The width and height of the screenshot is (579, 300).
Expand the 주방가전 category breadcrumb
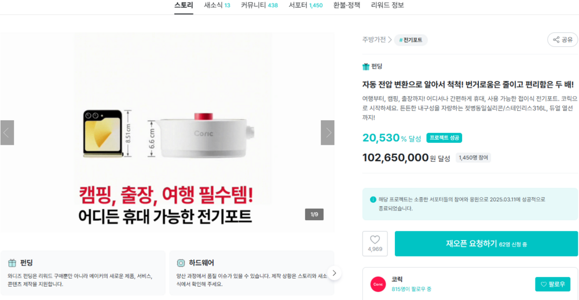click(x=377, y=40)
